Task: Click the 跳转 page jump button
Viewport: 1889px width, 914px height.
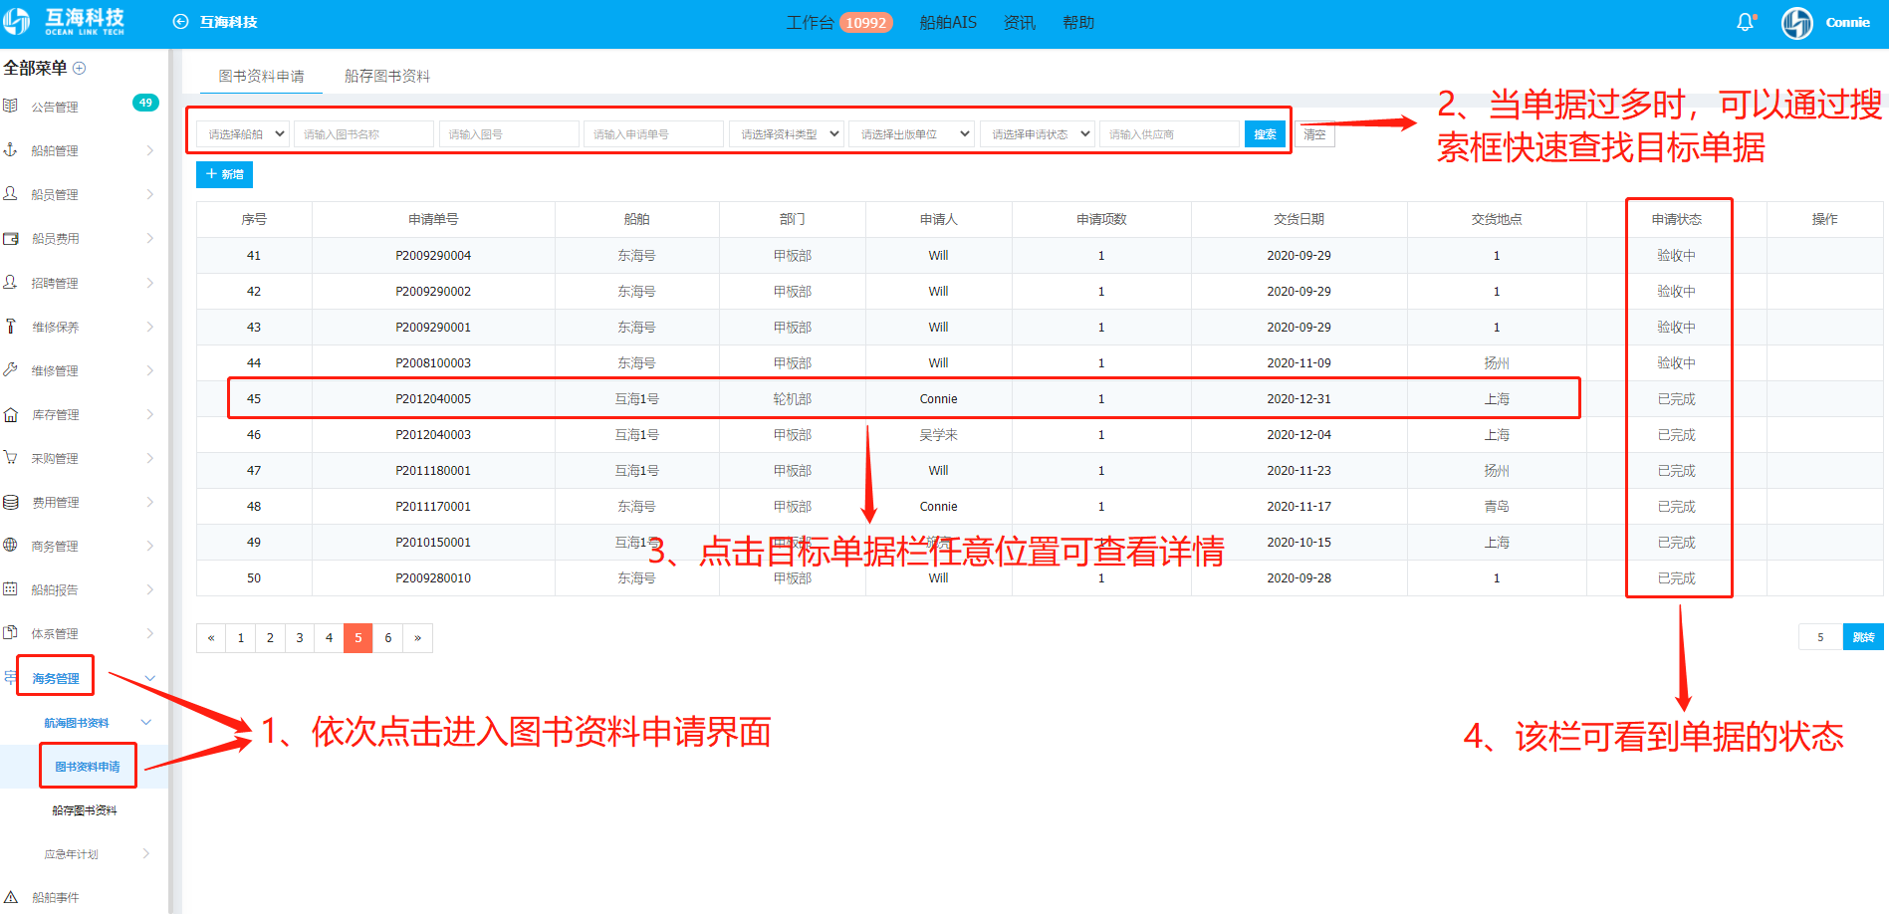Action: pyautogui.click(x=1863, y=637)
